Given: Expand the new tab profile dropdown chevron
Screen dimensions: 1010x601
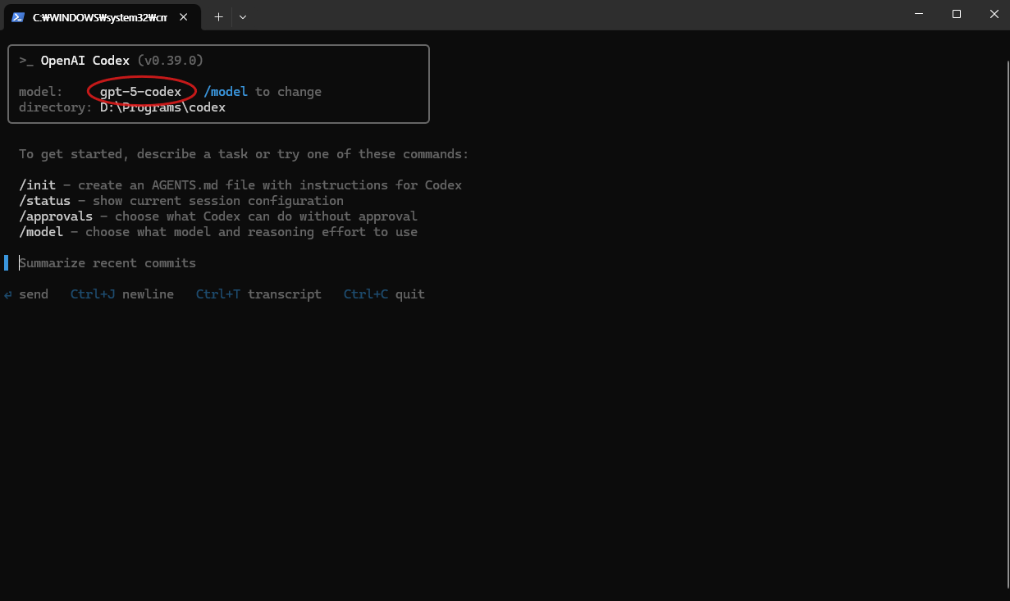Looking at the screenshot, I should click(x=242, y=16).
